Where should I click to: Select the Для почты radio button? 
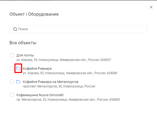pyautogui.click(x=12, y=55)
